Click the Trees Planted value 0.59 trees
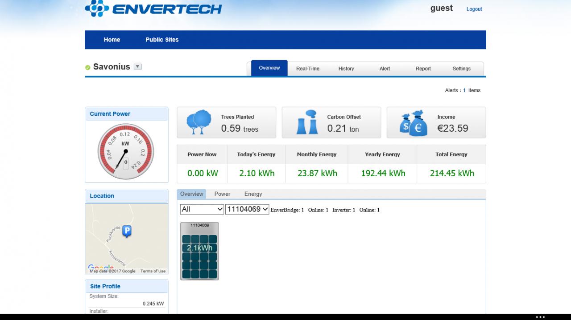 240,129
